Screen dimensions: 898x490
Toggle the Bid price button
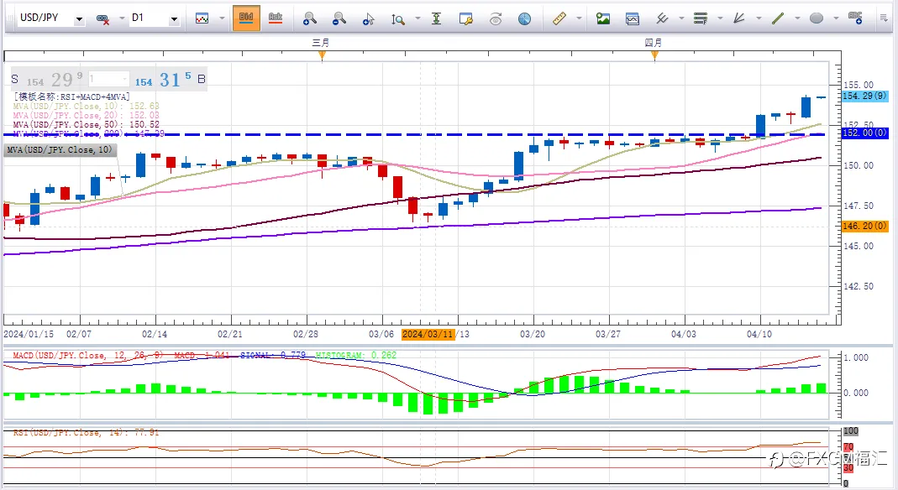(x=246, y=18)
